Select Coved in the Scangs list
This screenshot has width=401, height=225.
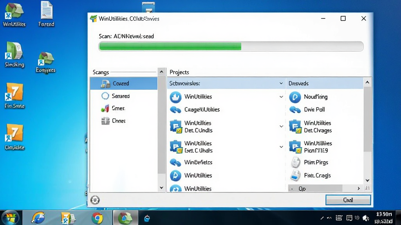pos(124,84)
